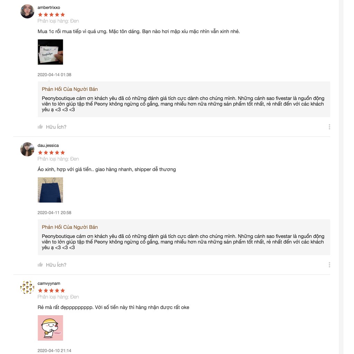Open ambertrixxo username profile link
354x354 pixels.
(x=49, y=7)
